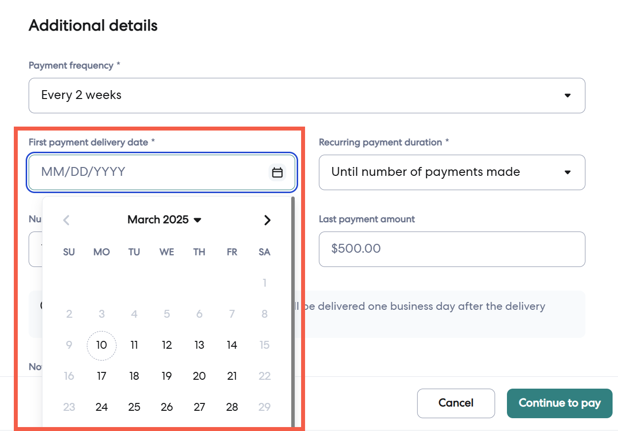This screenshot has width=618, height=431.
Task: Open Payment frequency dropdown
Action: click(307, 95)
